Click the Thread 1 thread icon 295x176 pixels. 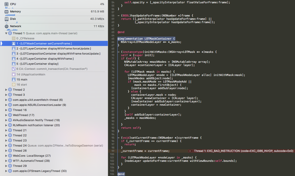click(10, 33)
